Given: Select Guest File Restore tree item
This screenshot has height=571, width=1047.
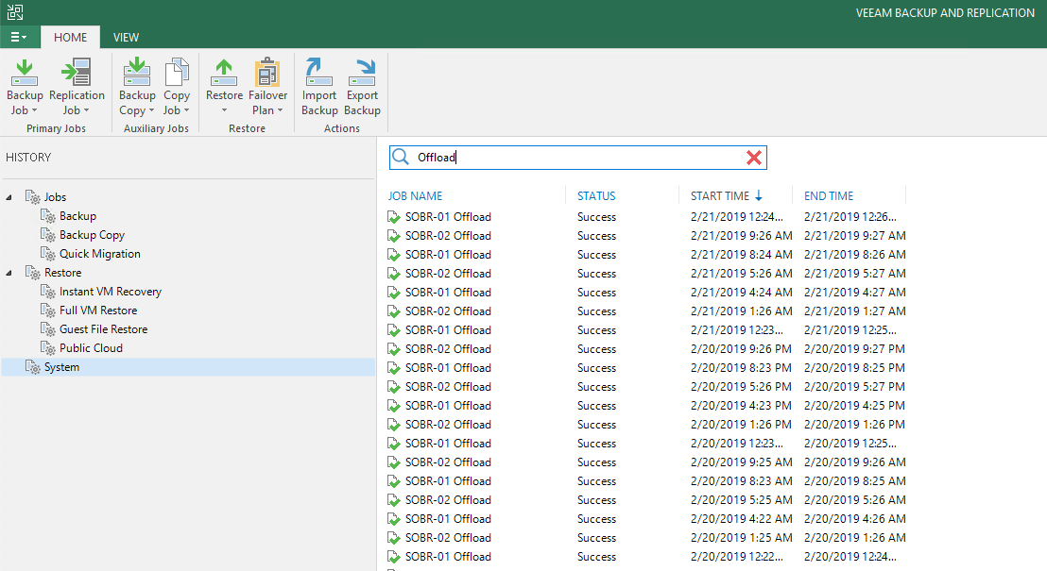Looking at the screenshot, I should (x=104, y=328).
